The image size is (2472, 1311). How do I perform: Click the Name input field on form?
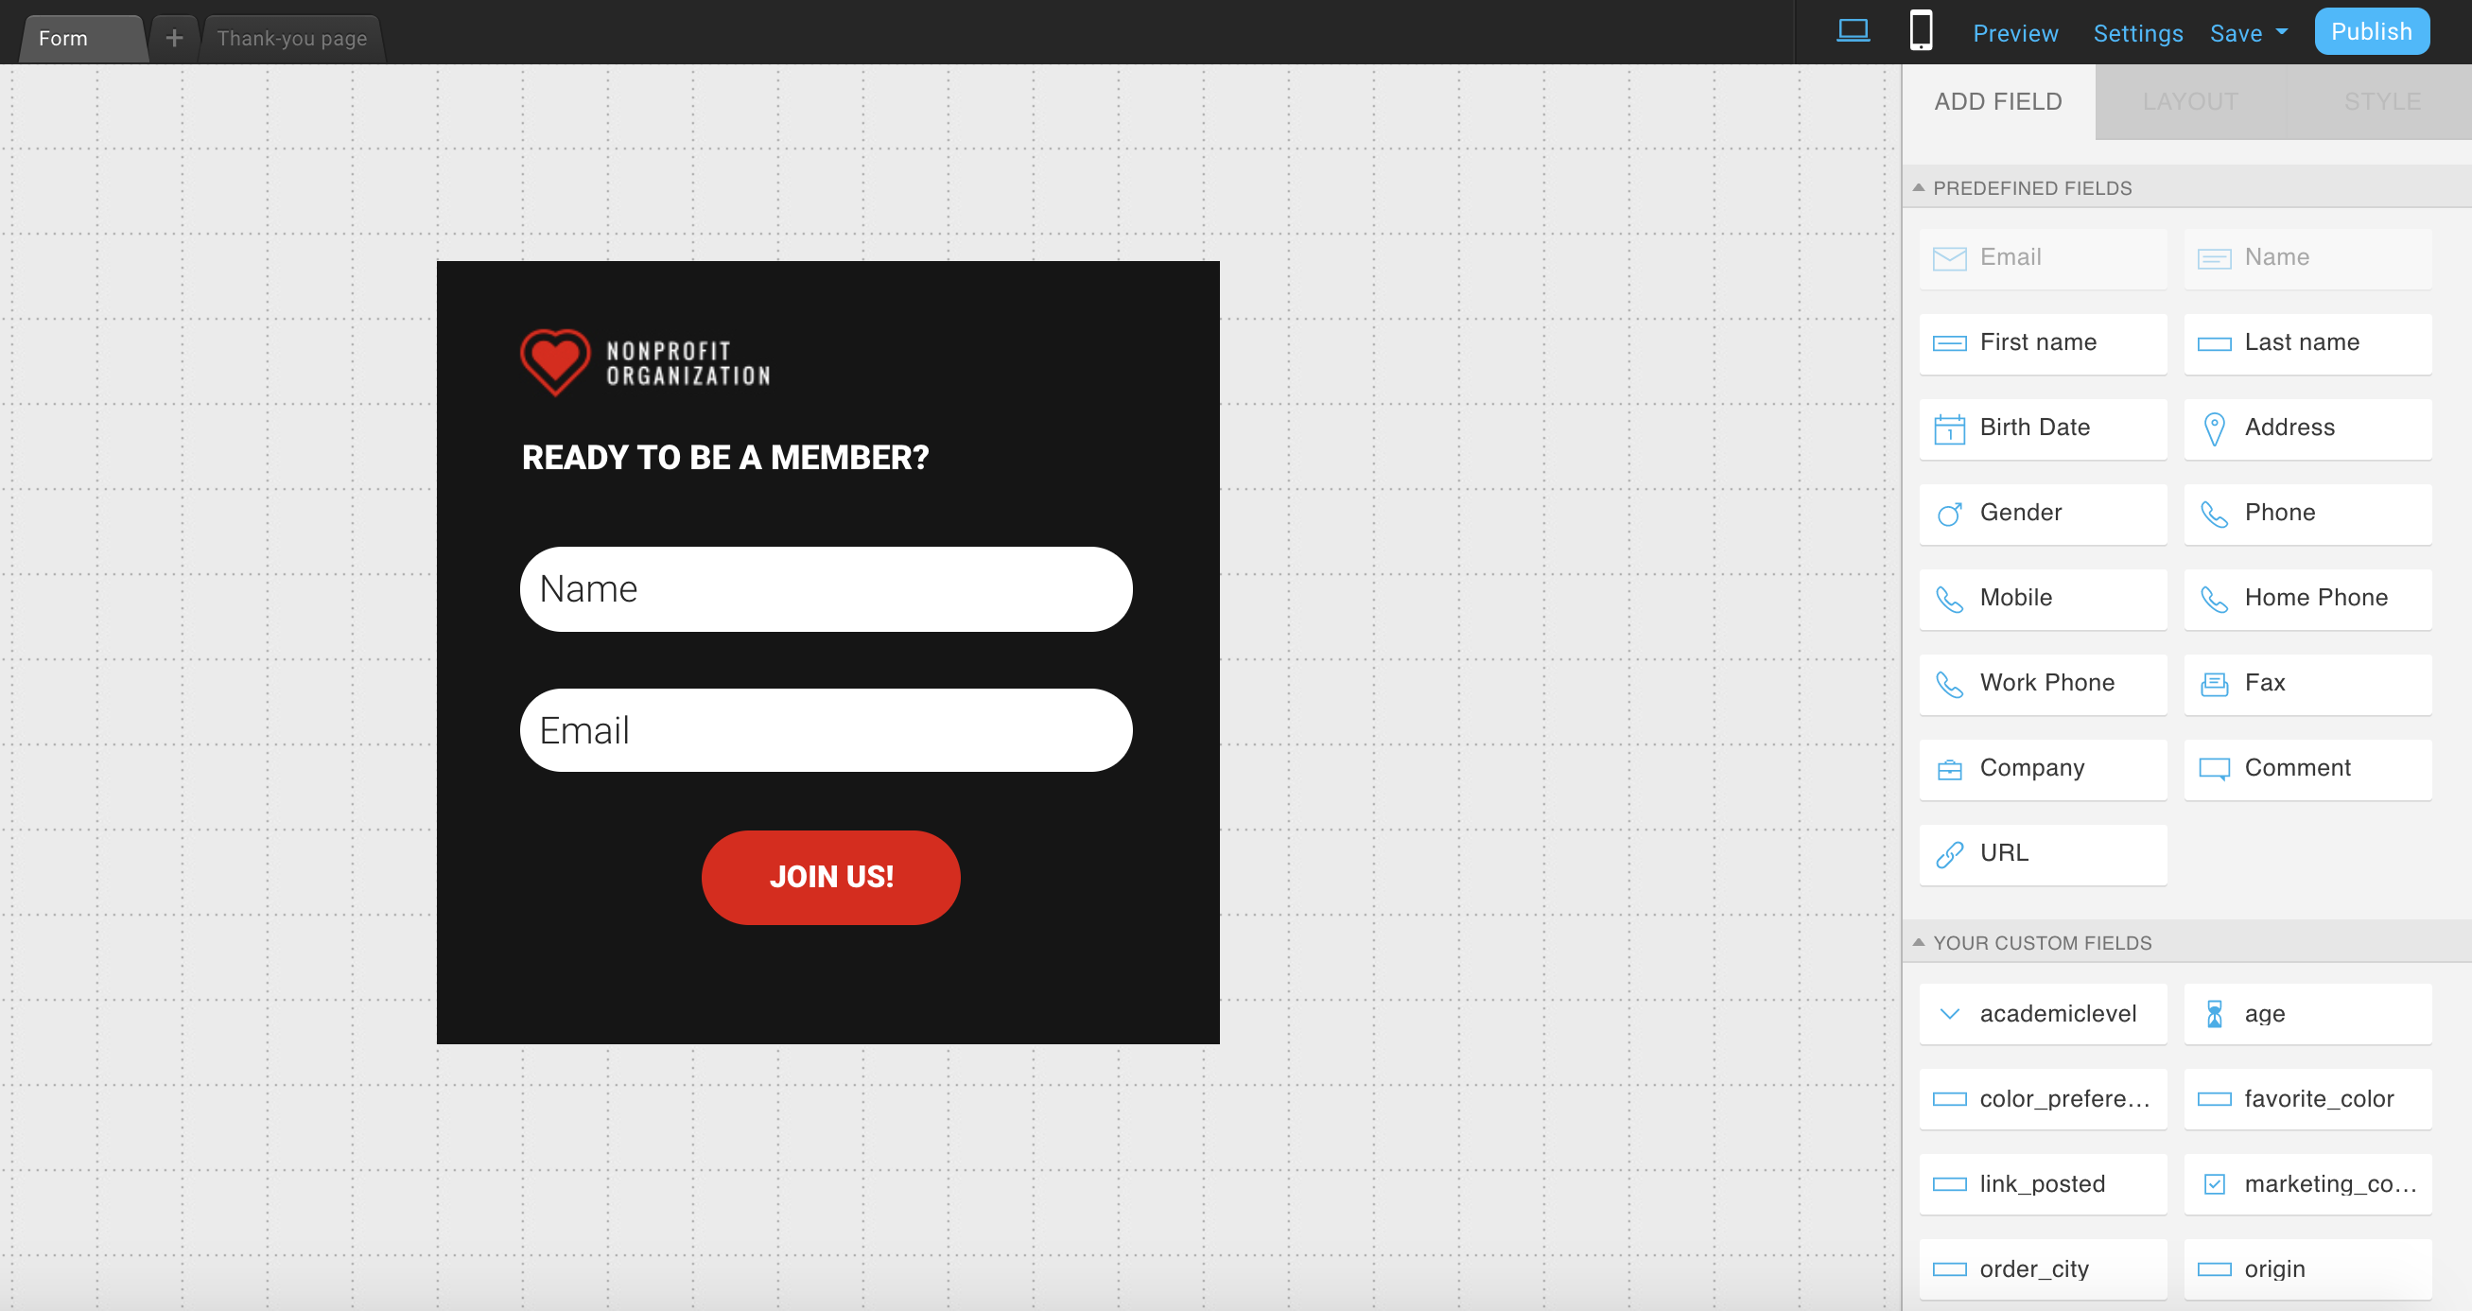point(826,586)
